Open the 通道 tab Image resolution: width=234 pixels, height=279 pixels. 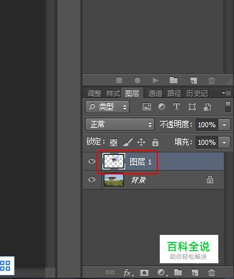pos(155,93)
